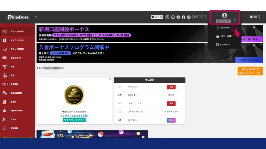Click the 今すぐランクアップ button
This screenshot has width=266, height=149.
74,120
